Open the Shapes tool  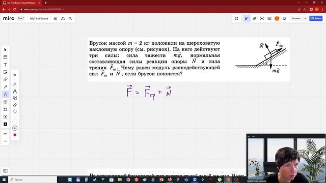point(6,80)
